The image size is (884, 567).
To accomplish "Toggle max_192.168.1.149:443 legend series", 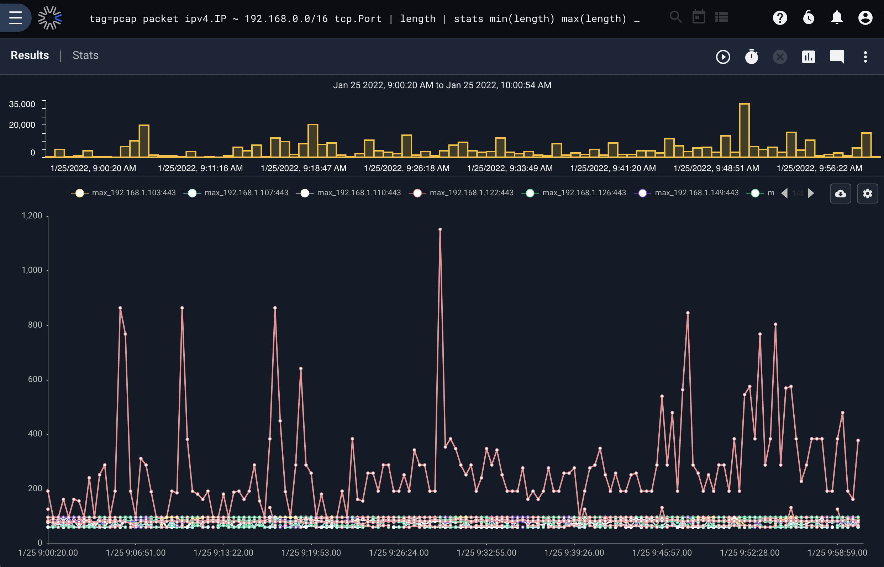I will click(x=686, y=193).
